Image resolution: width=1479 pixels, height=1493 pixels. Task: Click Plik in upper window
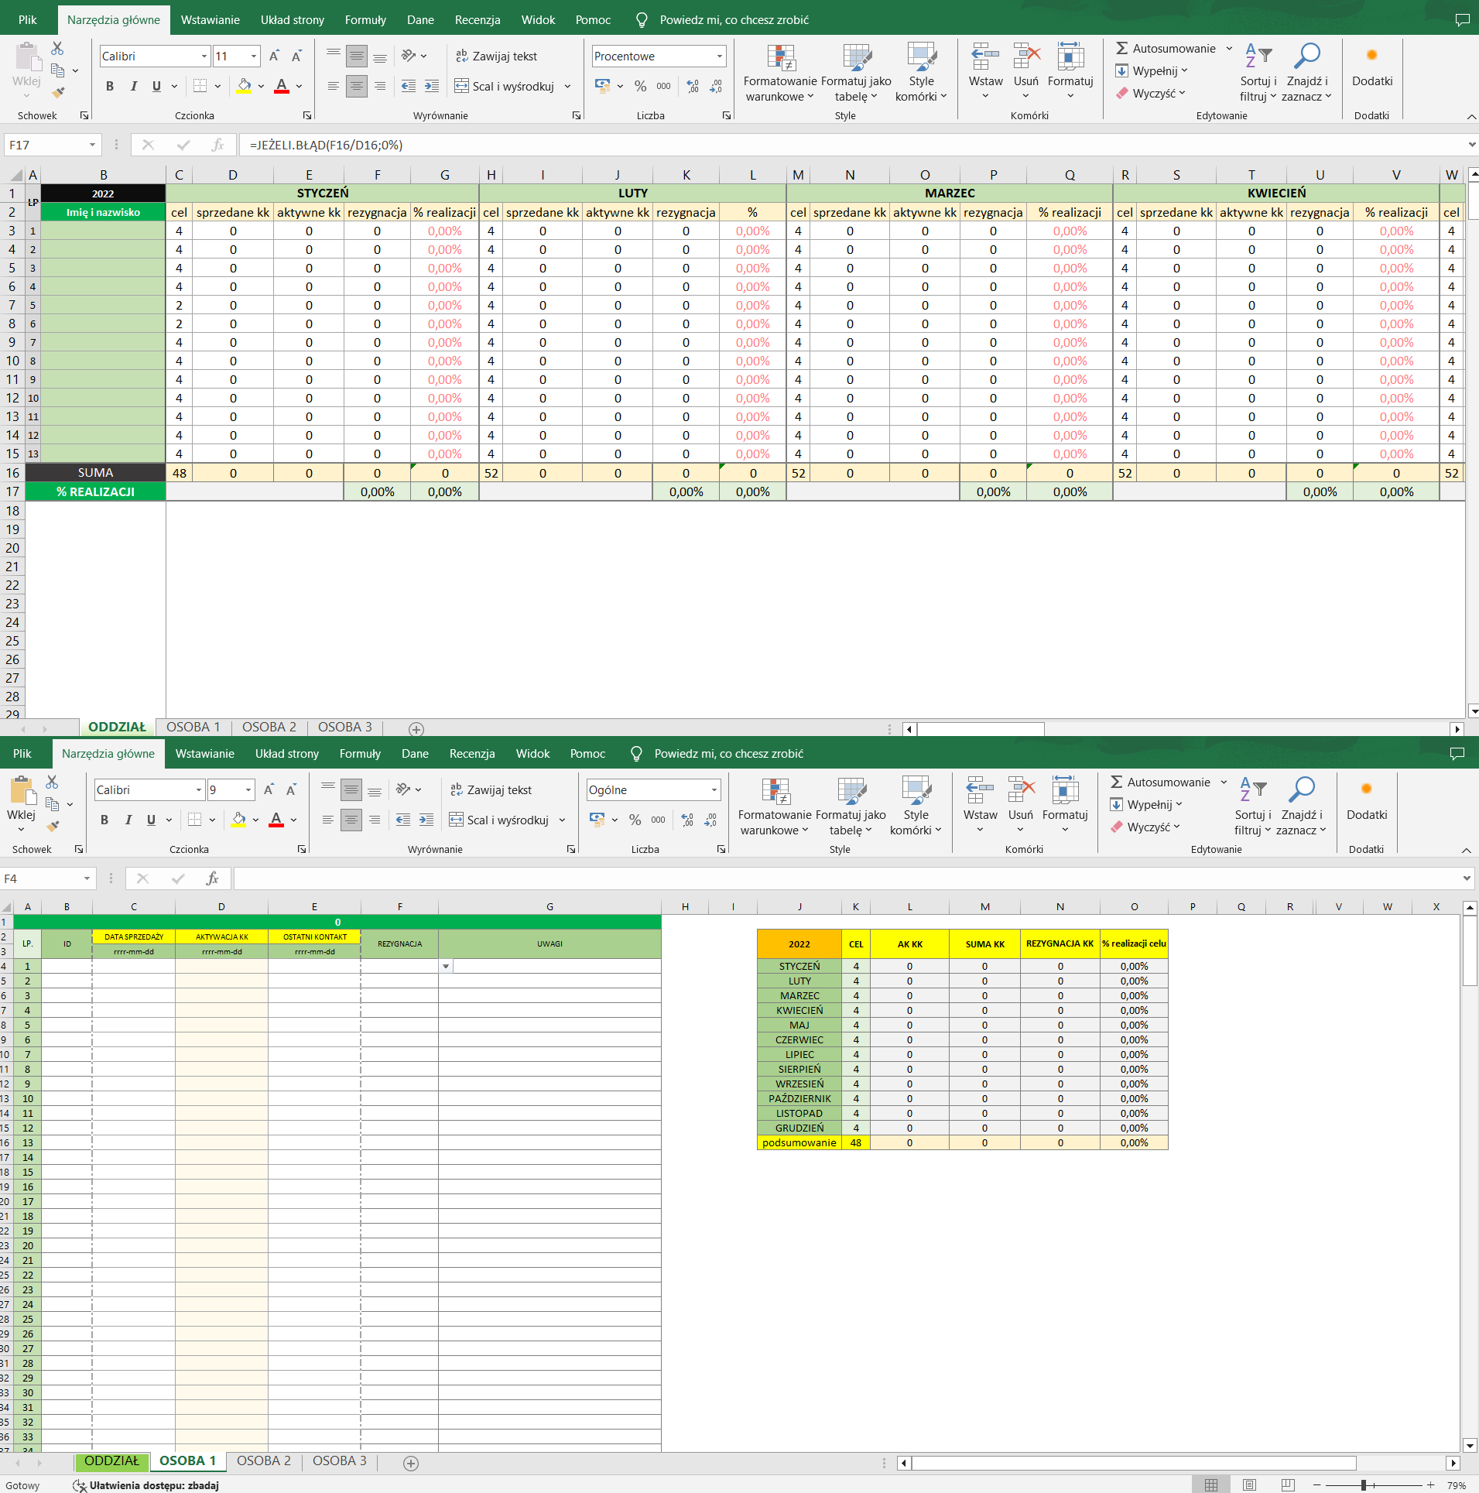pyautogui.click(x=28, y=20)
